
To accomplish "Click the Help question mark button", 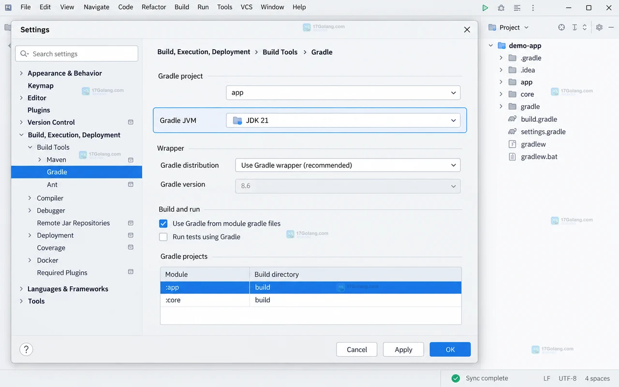I will 26,349.
